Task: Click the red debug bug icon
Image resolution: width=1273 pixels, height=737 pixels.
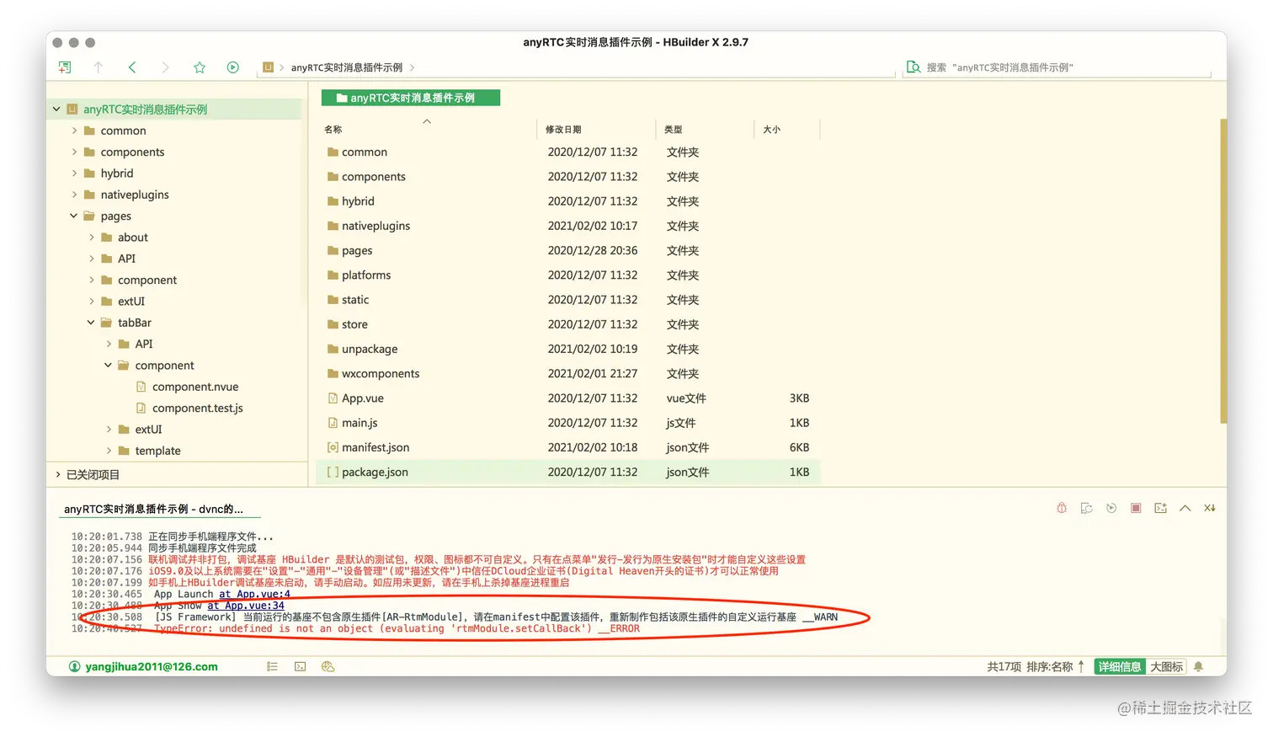Action: click(1062, 508)
